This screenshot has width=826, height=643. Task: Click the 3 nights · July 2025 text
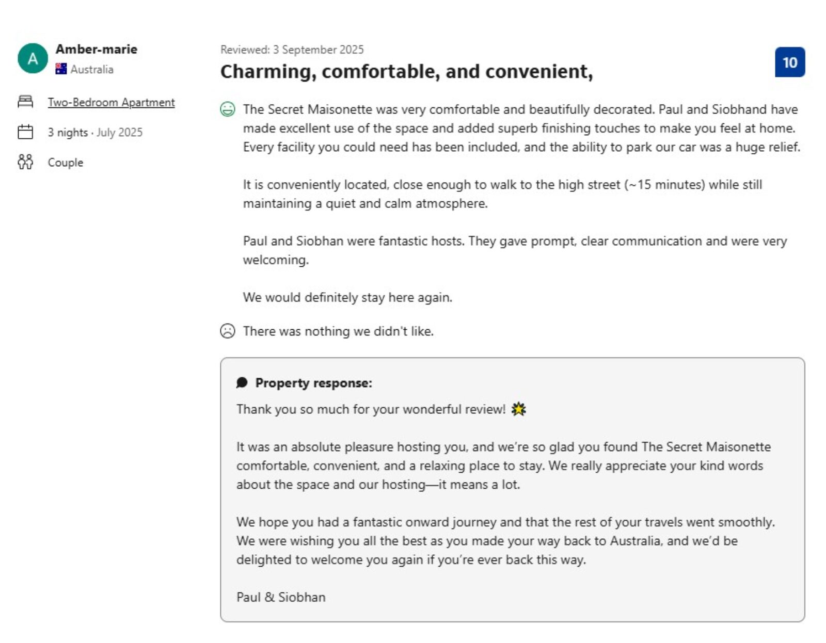tap(95, 133)
